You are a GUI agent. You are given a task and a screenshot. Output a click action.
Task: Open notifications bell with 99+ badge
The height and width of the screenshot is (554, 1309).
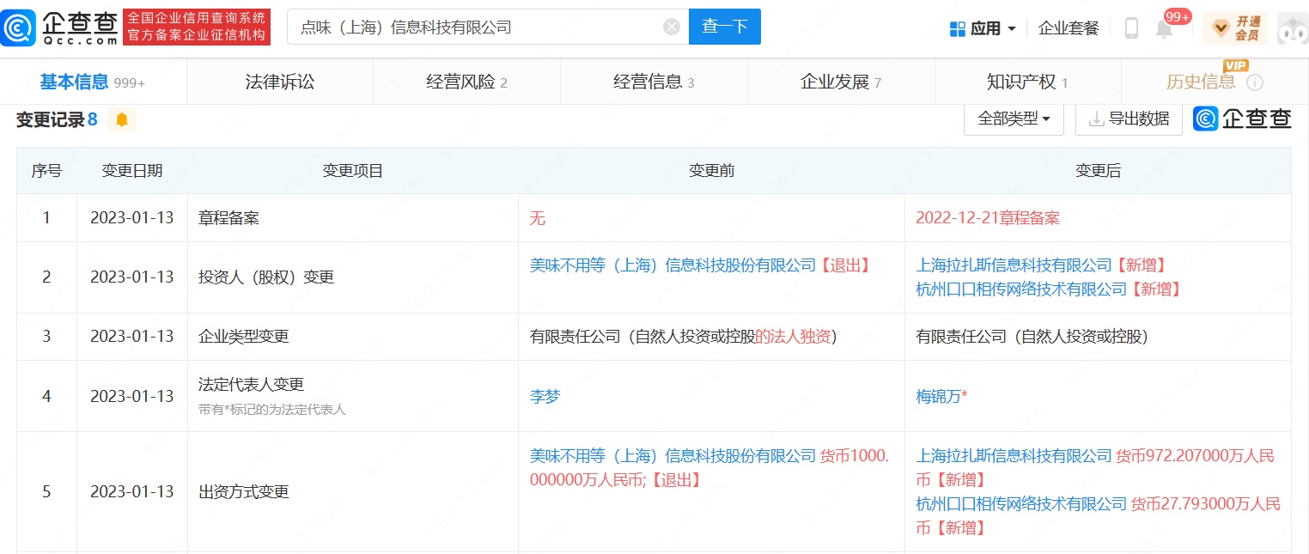click(x=1165, y=28)
